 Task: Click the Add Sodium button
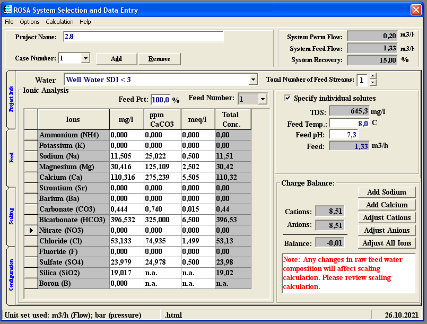(x=387, y=192)
